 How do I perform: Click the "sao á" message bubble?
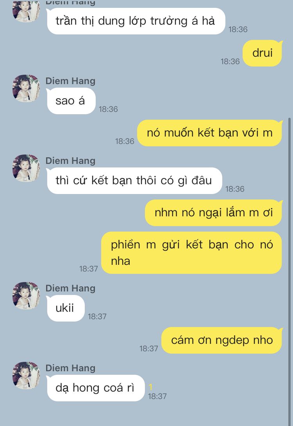coord(71,101)
